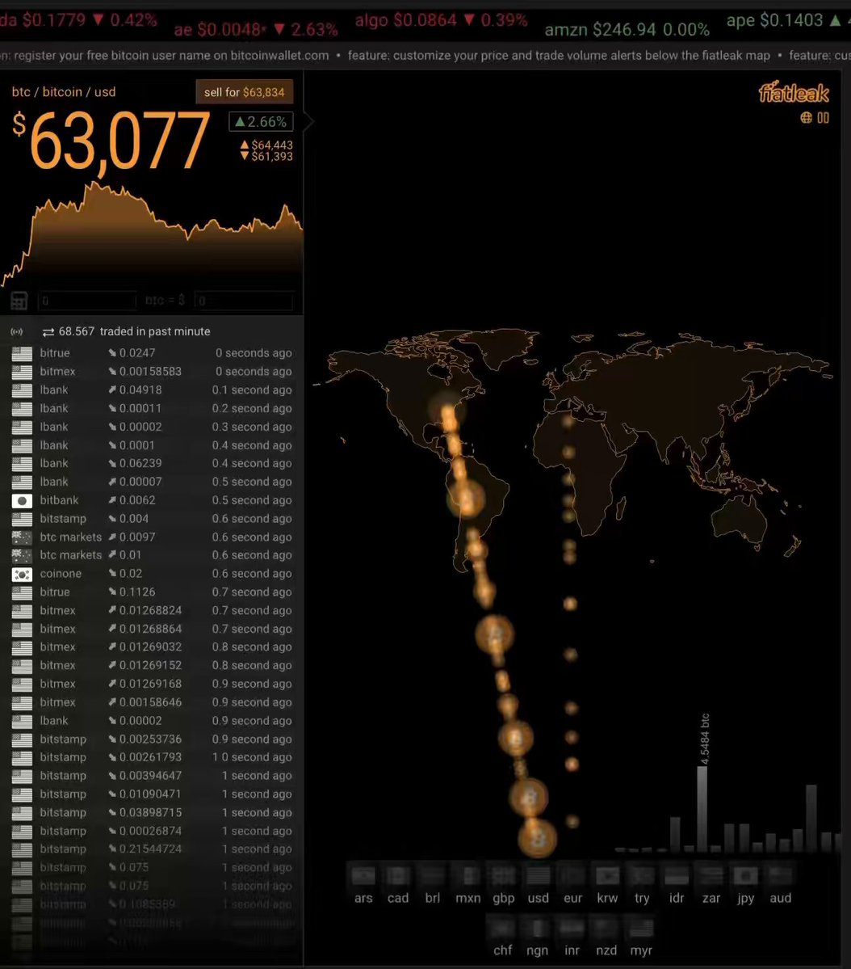851x969 pixels.
Task: Click the 2.66% price change badge
Action: 261,122
